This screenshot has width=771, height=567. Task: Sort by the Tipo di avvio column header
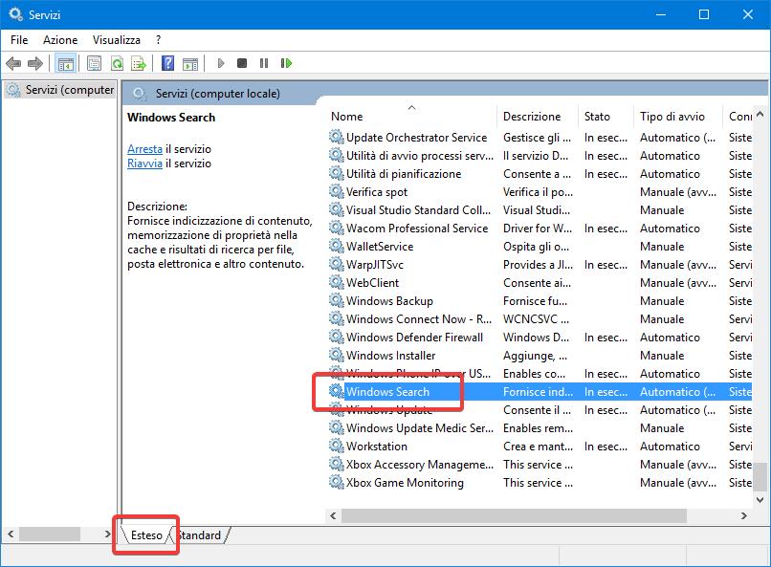[x=678, y=117]
